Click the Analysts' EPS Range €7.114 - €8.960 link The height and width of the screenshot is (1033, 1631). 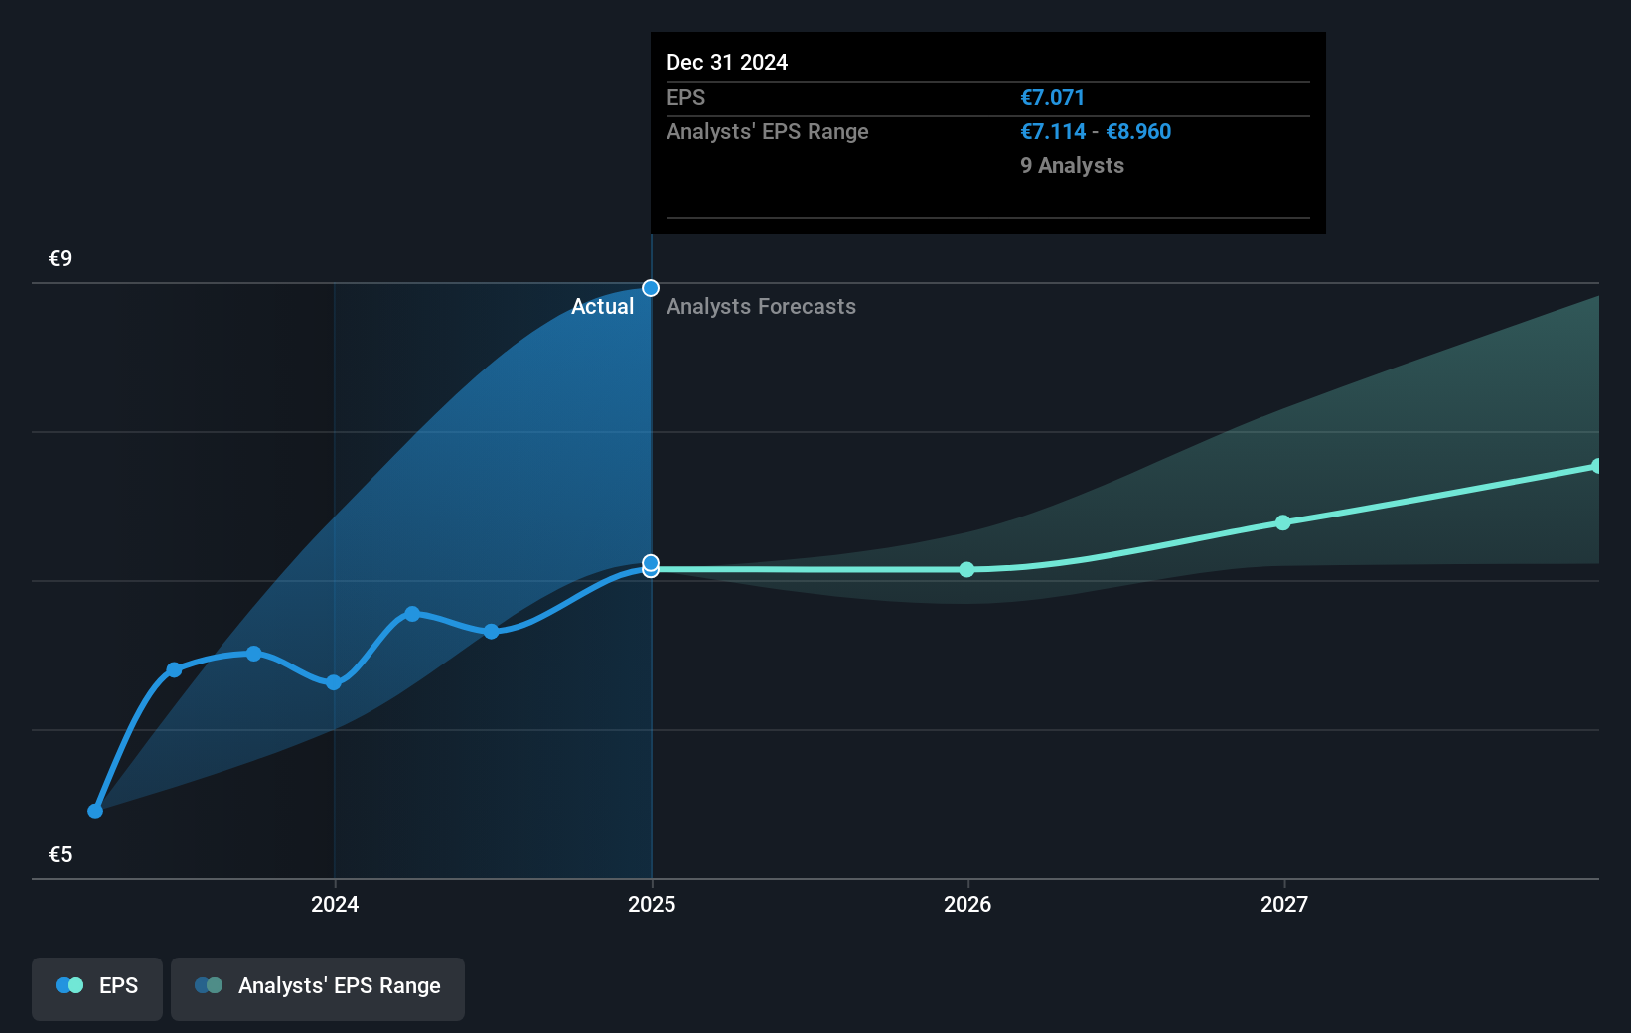(1096, 131)
